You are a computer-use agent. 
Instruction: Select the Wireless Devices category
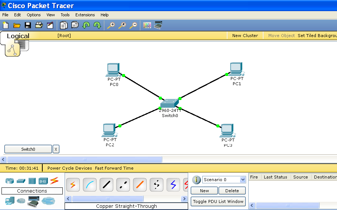point(43,181)
